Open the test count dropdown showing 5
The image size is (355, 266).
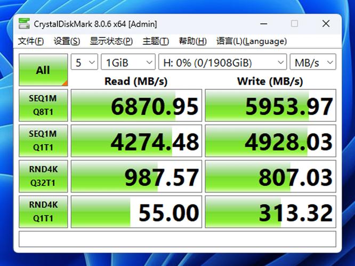pyautogui.click(x=84, y=62)
